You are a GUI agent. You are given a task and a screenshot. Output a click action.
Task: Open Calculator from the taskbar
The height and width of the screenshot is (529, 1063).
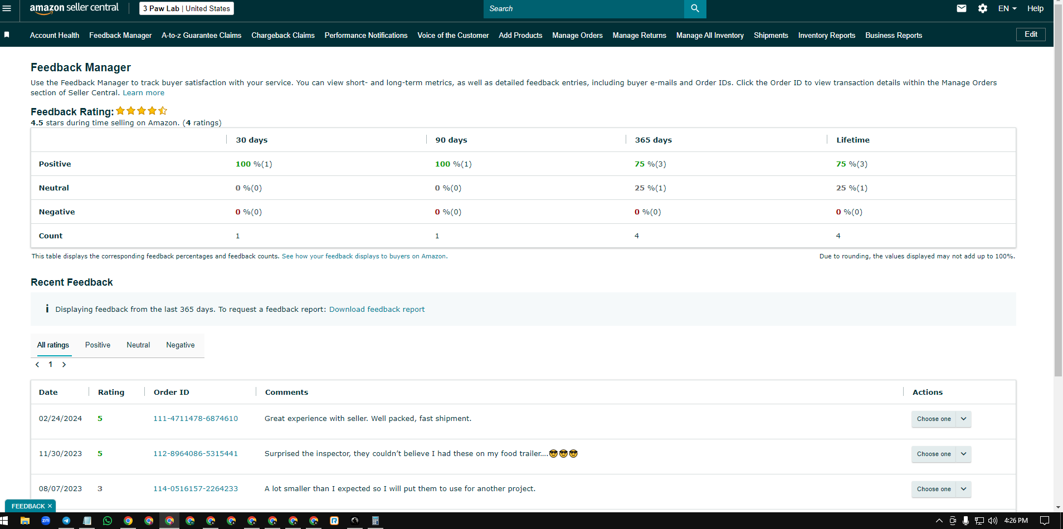pos(376,521)
